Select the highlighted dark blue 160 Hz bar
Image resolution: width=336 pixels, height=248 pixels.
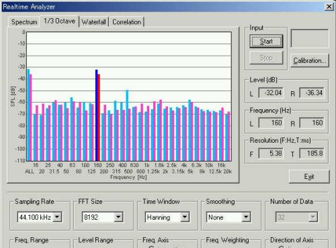97,115
